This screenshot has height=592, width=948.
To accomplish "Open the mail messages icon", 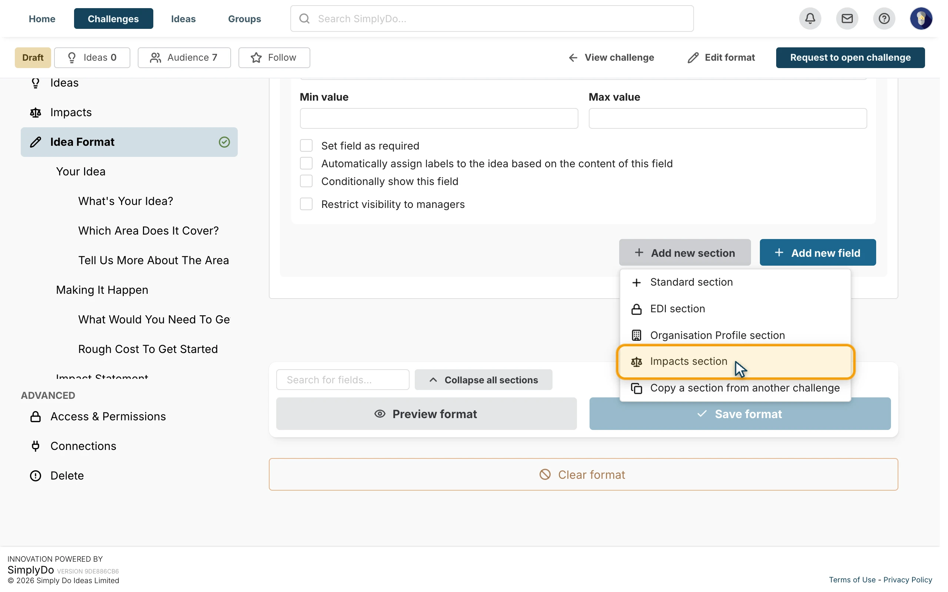I will [x=847, y=18].
